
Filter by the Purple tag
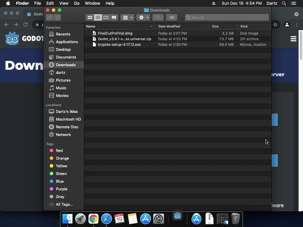point(64,189)
